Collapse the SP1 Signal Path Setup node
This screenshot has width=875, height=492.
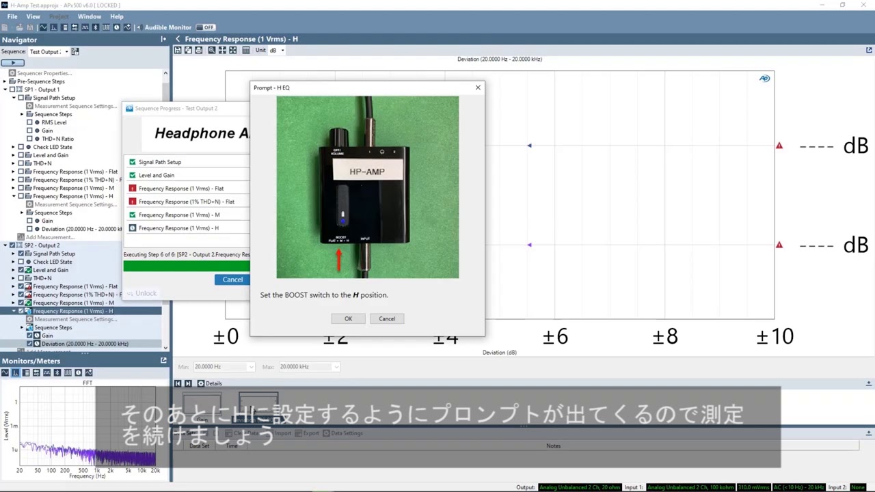tap(13, 98)
